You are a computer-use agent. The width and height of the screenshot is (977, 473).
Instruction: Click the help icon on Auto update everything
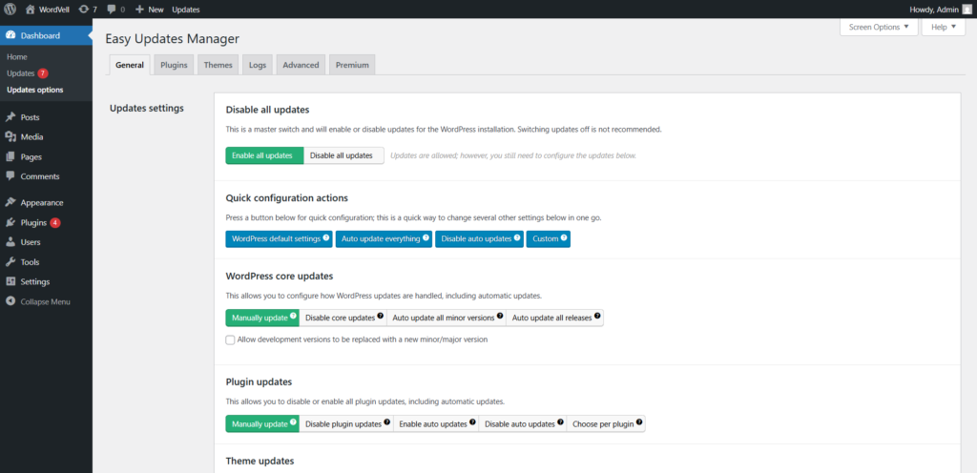tap(426, 237)
